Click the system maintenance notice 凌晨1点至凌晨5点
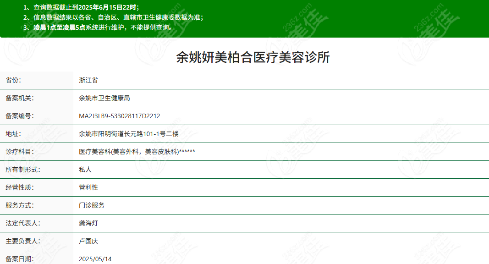 tap(99, 27)
